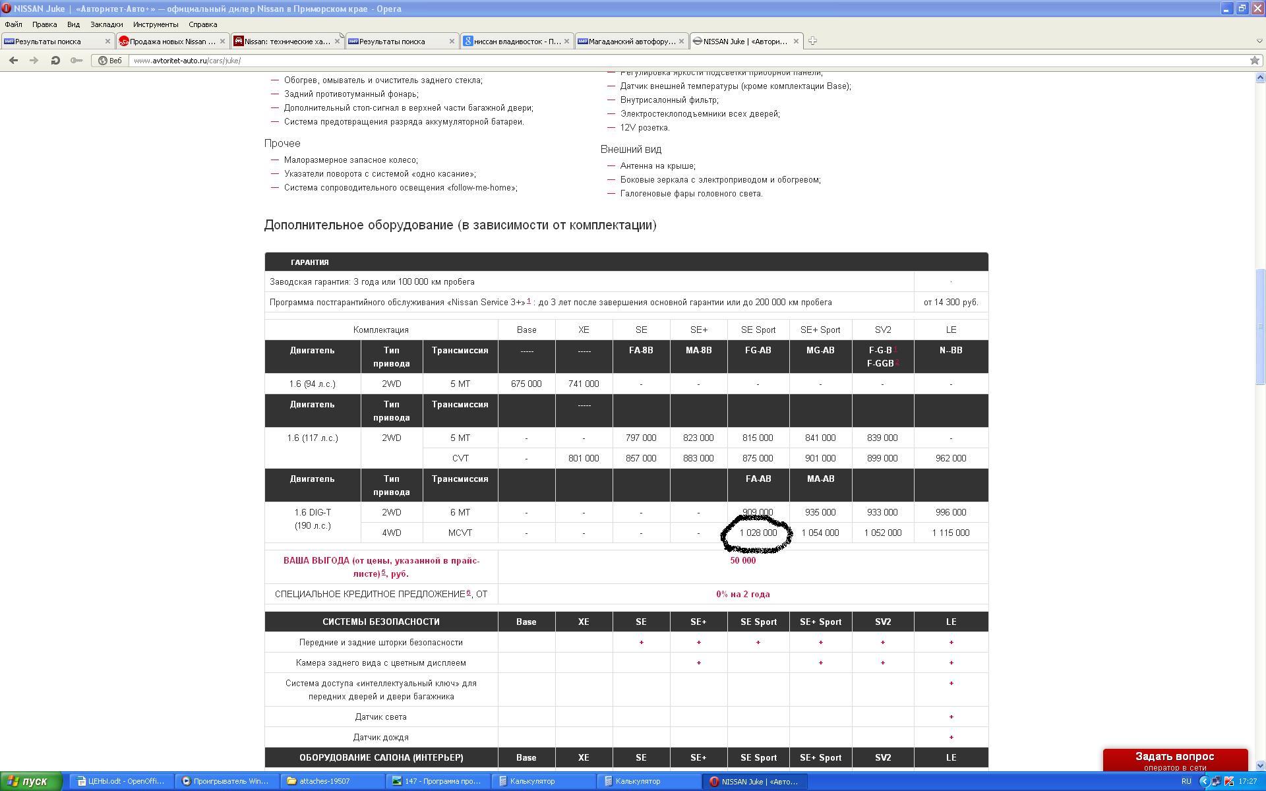Click footnote 1 link after Nissan Service 3+
Image resolution: width=1266 pixels, height=791 pixels.
coord(529,301)
